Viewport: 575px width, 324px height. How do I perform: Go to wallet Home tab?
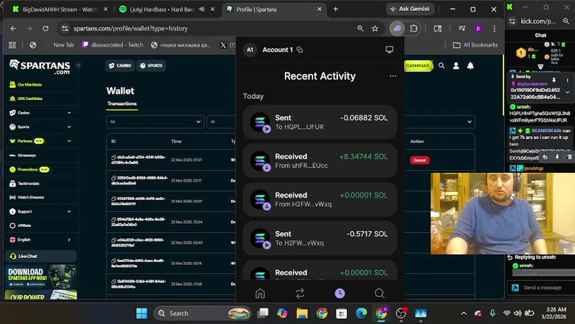(x=260, y=293)
